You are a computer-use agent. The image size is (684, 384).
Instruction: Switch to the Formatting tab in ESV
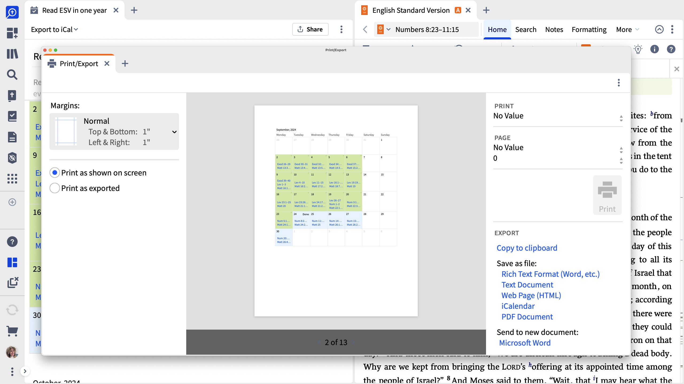point(589,29)
